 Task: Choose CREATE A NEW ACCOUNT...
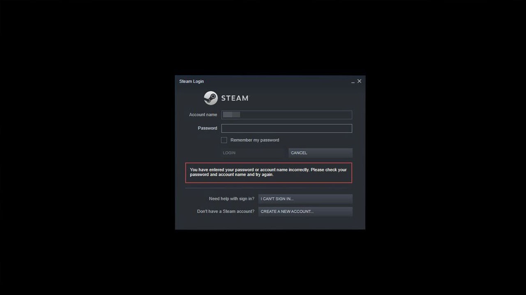click(305, 211)
